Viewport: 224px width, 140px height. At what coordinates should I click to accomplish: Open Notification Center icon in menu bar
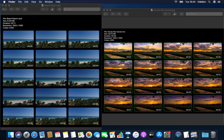pos(219,2)
